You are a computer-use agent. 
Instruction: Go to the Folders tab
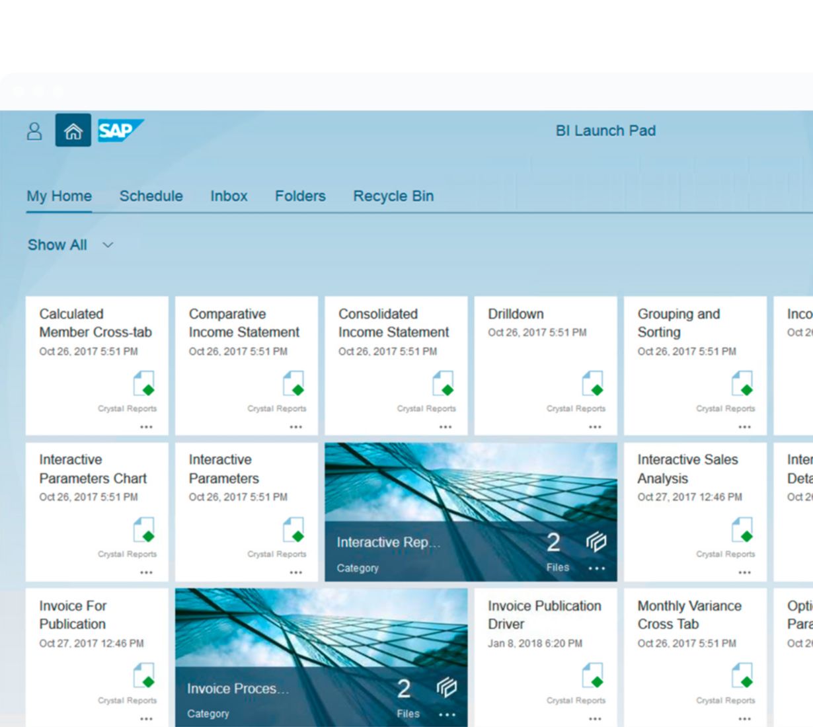click(x=300, y=196)
